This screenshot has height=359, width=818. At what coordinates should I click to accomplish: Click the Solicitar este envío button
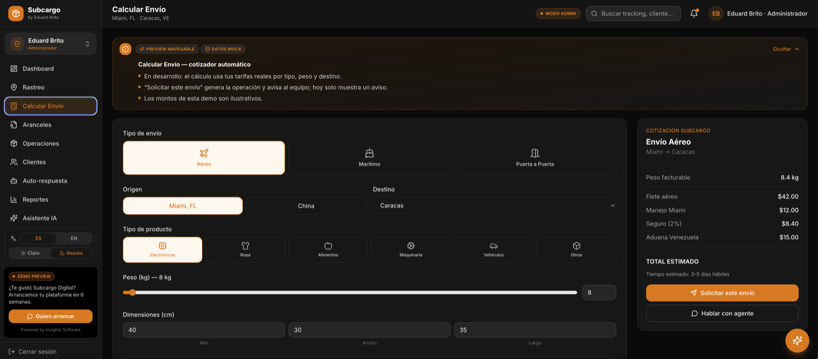[x=722, y=293]
